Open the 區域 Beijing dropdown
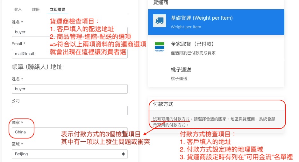Image resolution: width=299 pixels, height=162 pixels. pos(70,154)
